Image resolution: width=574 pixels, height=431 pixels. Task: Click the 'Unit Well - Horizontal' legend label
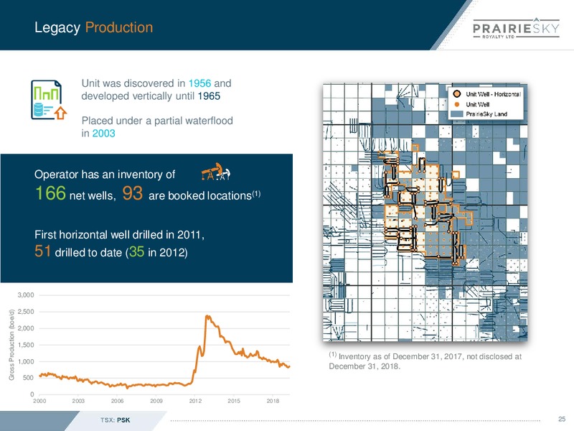(x=493, y=94)
